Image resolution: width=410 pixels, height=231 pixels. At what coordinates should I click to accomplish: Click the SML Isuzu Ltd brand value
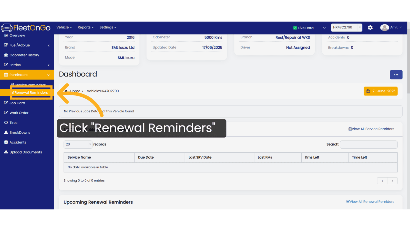(x=123, y=47)
